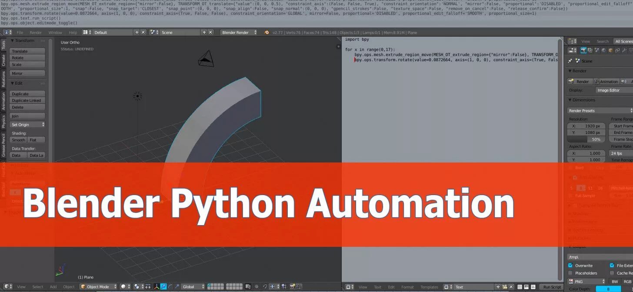The height and width of the screenshot is (292, 633).
Task: Collapse the Edit panel in tool shelf
Action: 13,83
